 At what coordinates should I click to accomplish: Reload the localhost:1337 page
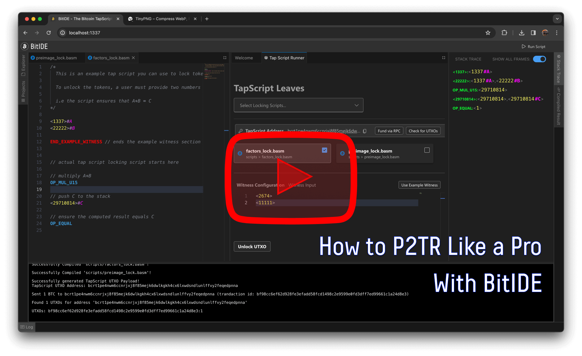[49, 33]
